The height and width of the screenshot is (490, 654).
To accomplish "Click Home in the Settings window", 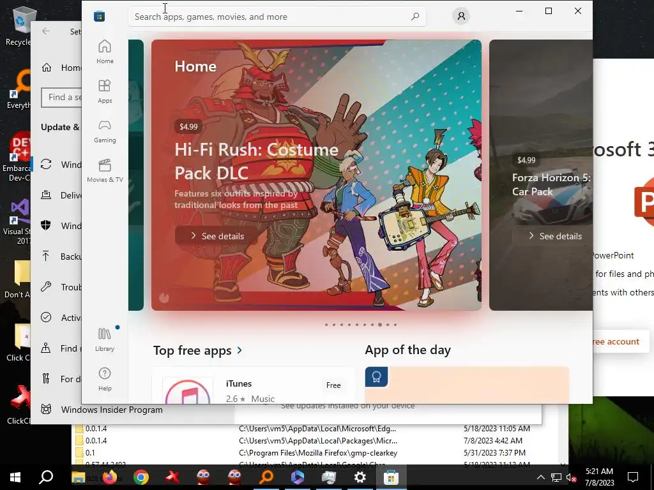I will coord(61,68).
